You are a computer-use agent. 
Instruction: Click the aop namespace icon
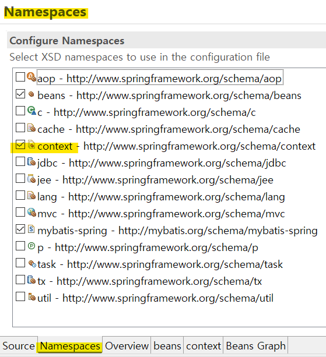click(x=31, y=77)
